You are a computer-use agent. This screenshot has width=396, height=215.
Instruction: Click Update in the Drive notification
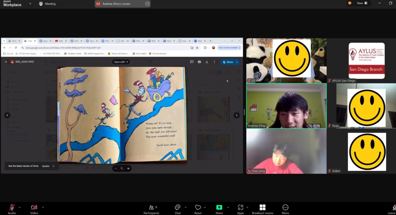click(46, 166)
